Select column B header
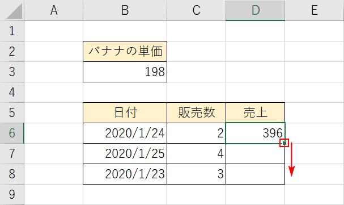This screenshot has height=205, width=344. pos(125,10)
